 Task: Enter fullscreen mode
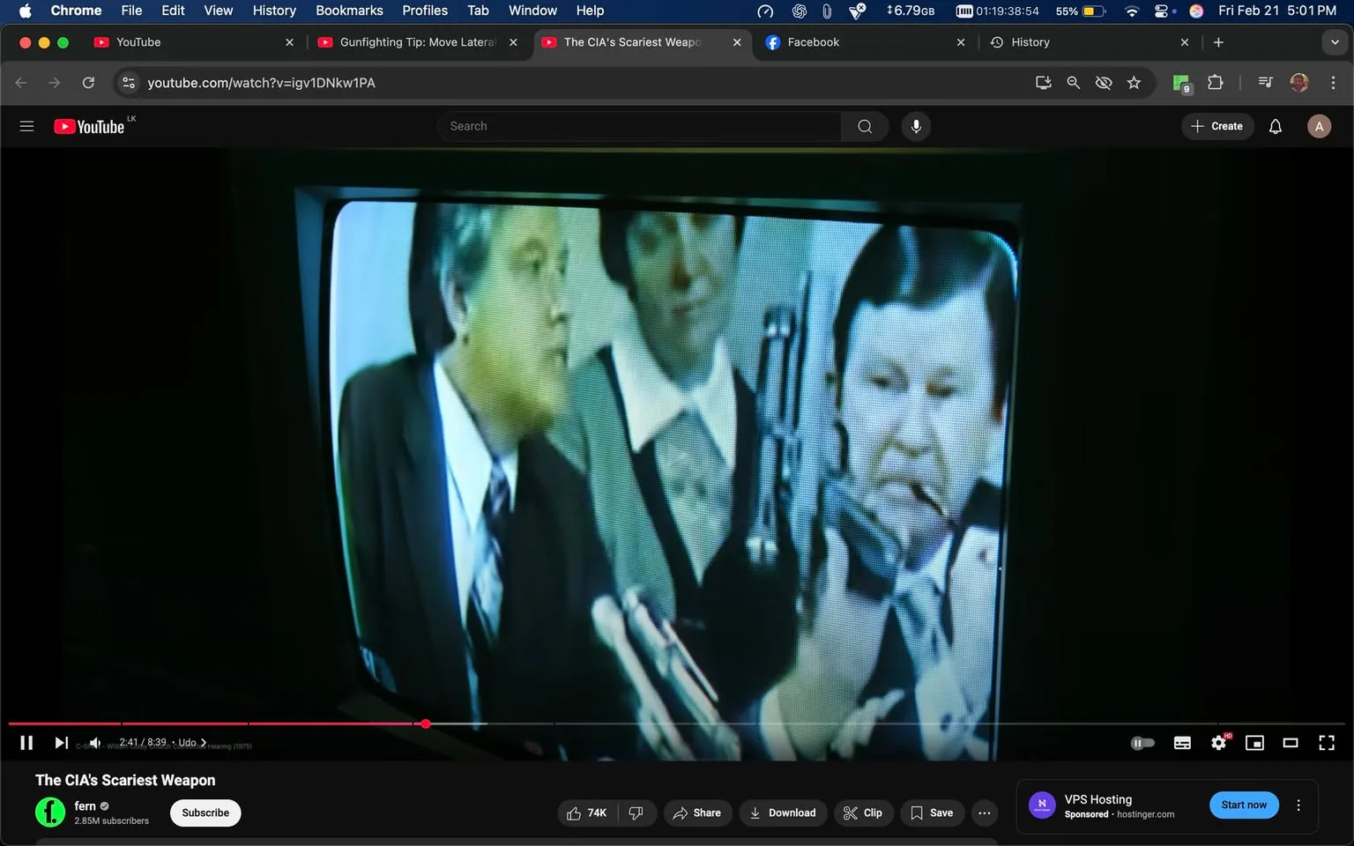[1327, 743]
